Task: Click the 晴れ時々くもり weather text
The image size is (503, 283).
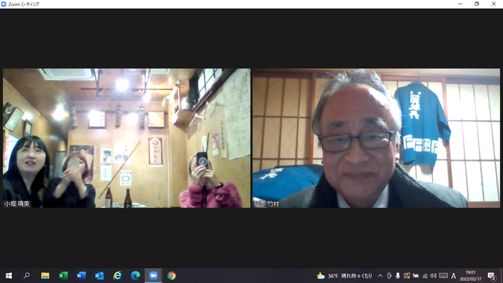Action: (x=357, y=276)
